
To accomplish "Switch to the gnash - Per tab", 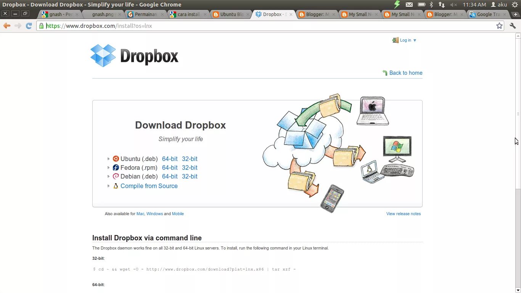I will (x=60, y=14).
